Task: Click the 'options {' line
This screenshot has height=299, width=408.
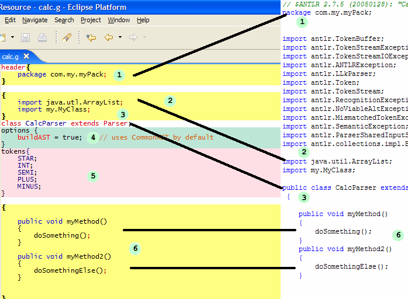Action: click(19, 130)
